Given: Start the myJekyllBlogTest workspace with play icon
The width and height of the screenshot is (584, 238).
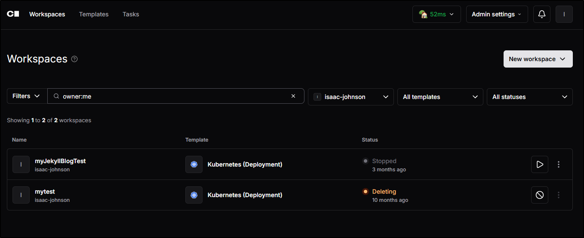Looking at the screenshot, I should 539,164.
